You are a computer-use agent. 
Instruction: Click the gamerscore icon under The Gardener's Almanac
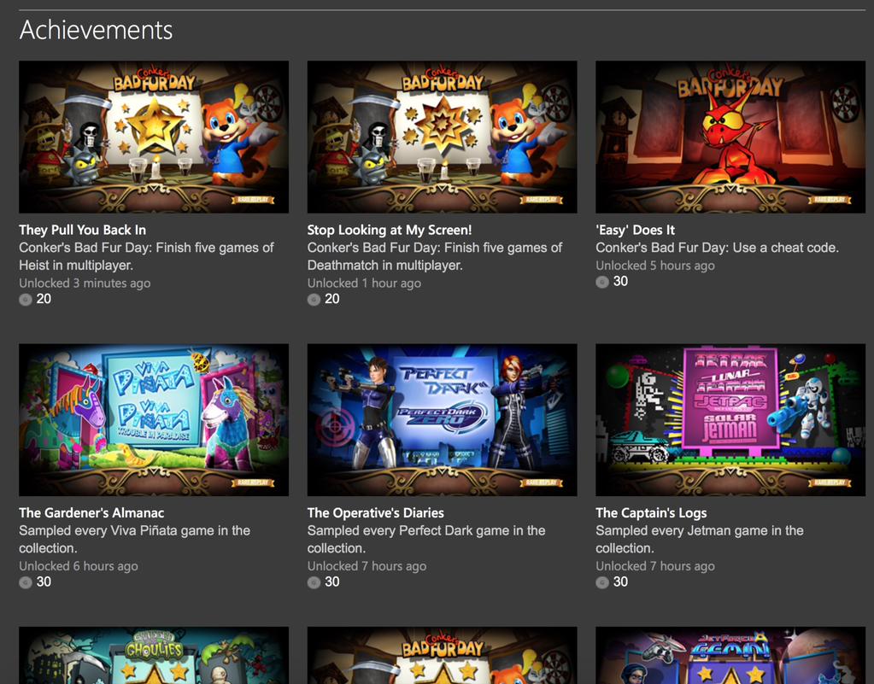pyautogui.click(x=25, y=582)
